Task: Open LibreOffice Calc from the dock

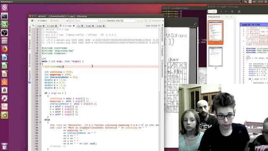Action: (5, 65)
